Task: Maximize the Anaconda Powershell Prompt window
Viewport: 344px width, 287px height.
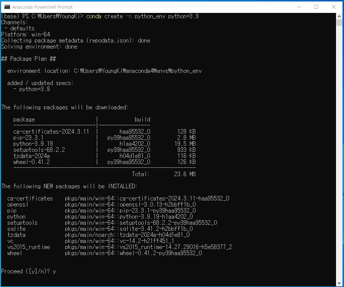Action: 316,7
